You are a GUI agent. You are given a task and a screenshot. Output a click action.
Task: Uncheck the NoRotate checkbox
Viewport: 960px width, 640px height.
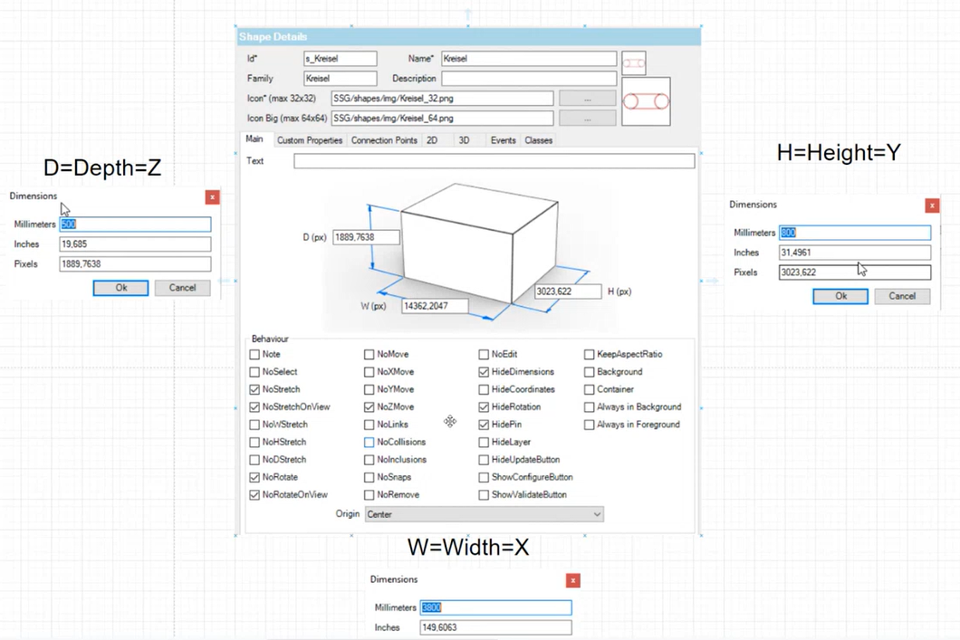pyautogui.click(x=254, y=477)
